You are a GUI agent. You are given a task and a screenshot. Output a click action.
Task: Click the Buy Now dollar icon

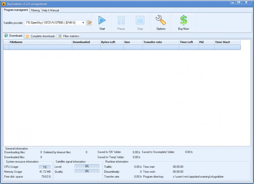(183, 20)
